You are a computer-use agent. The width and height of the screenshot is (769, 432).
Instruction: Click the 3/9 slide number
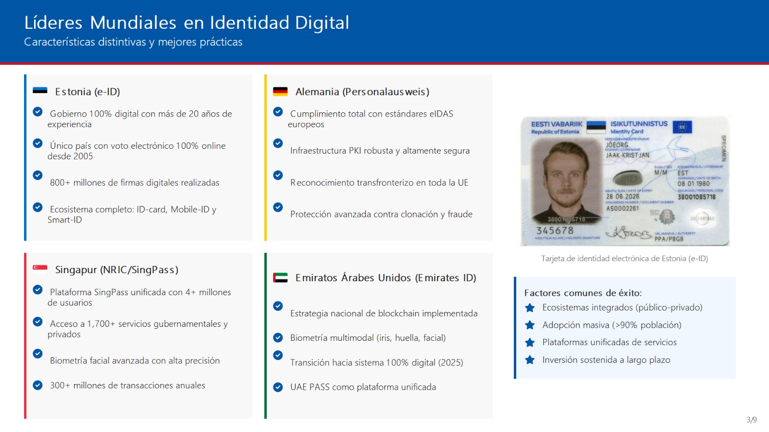point(751,420)
